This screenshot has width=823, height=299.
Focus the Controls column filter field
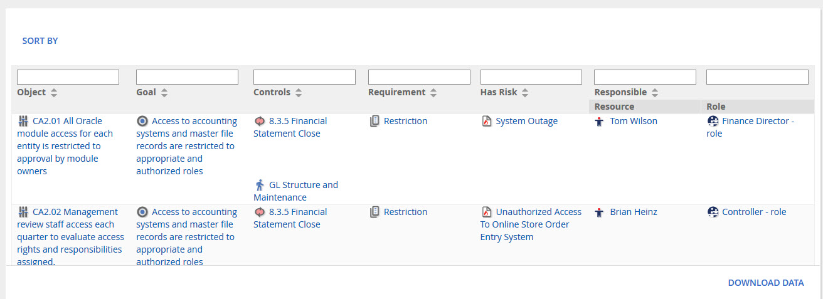click(304, 77)
